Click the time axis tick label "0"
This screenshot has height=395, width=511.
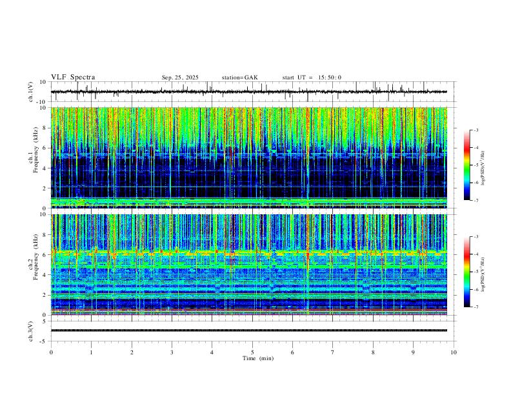click(x=51, y=352)
